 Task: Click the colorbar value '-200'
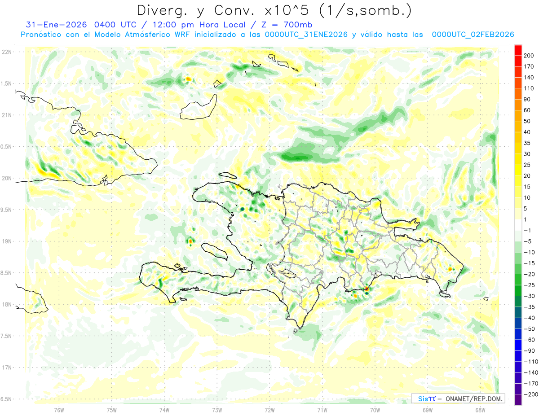pos(530,394)
